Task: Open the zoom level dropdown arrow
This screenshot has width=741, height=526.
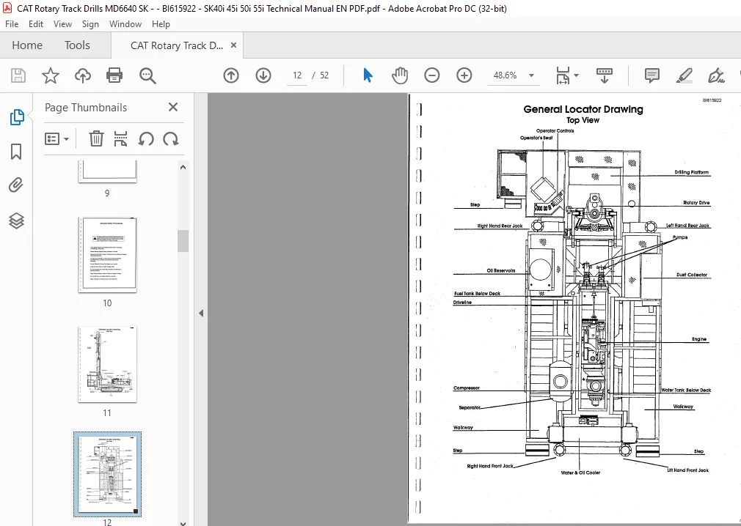Action: point(531,75)
